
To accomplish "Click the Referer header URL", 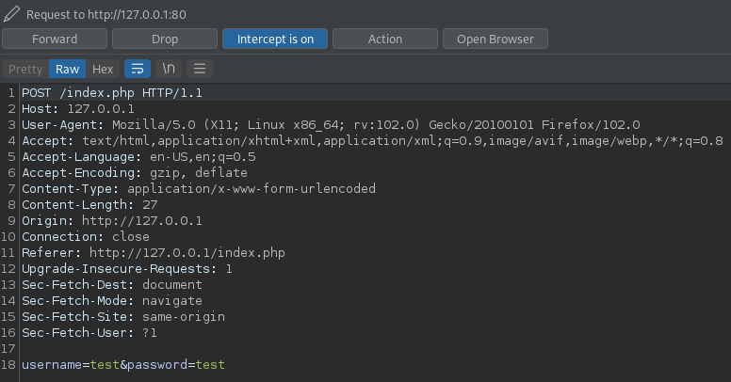I will coord(187,252).
